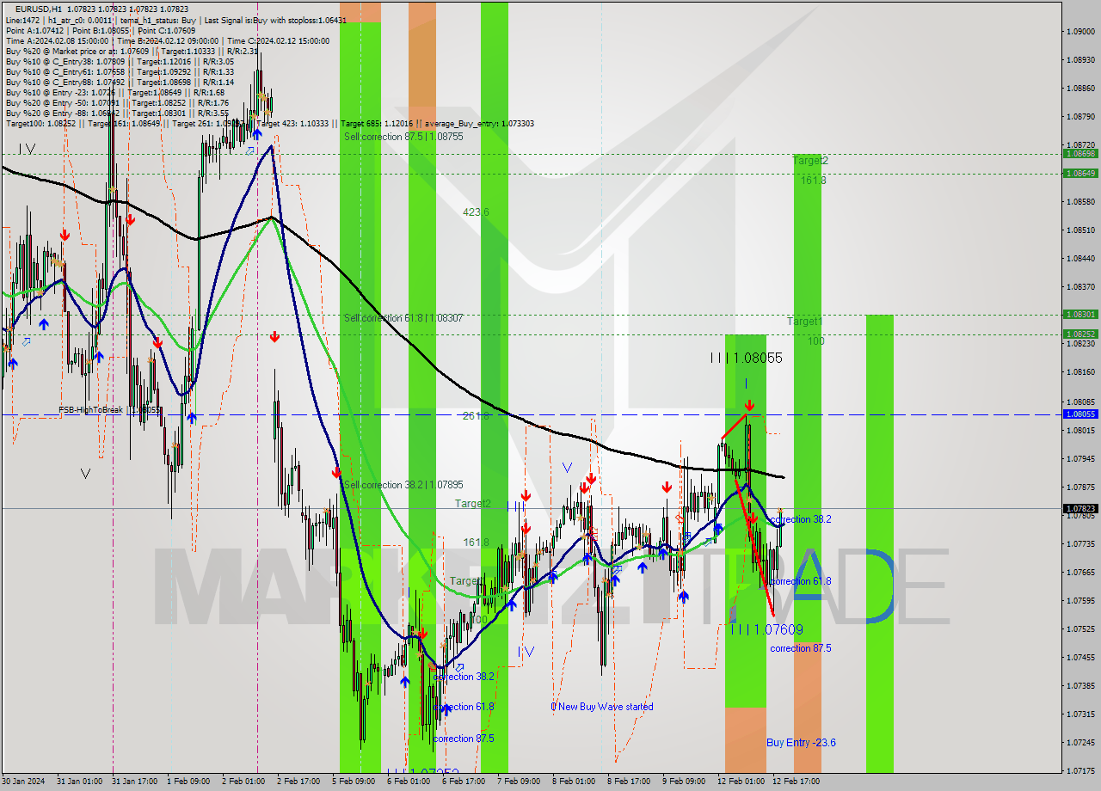Screen dimensions: 1101x791
Task: Select the 1.08510 price axis label
Action: (x=1080, y=230)
